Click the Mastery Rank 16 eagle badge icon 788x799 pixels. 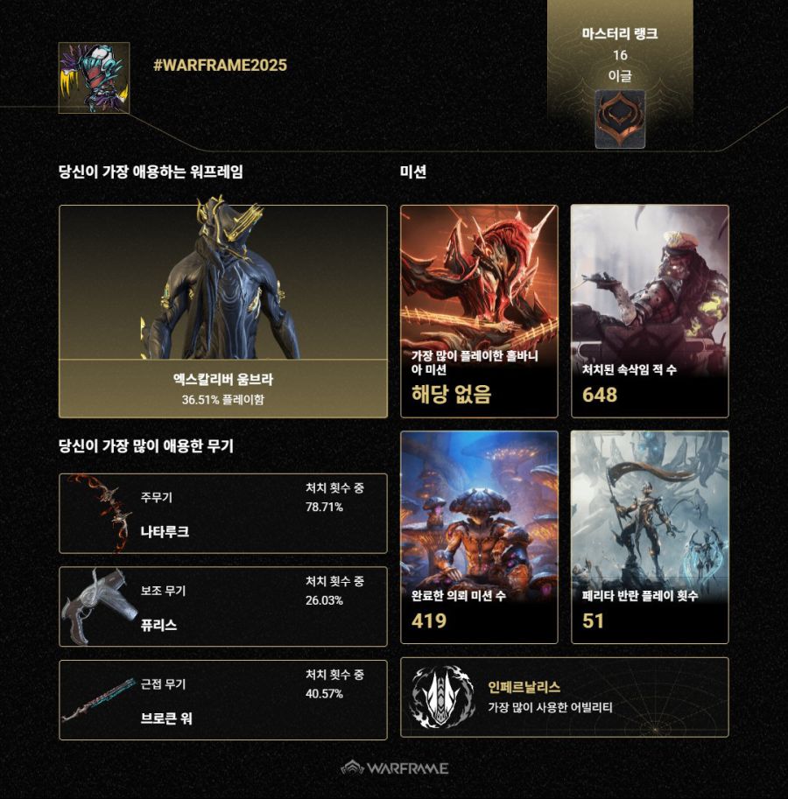[x=619, y=119]
